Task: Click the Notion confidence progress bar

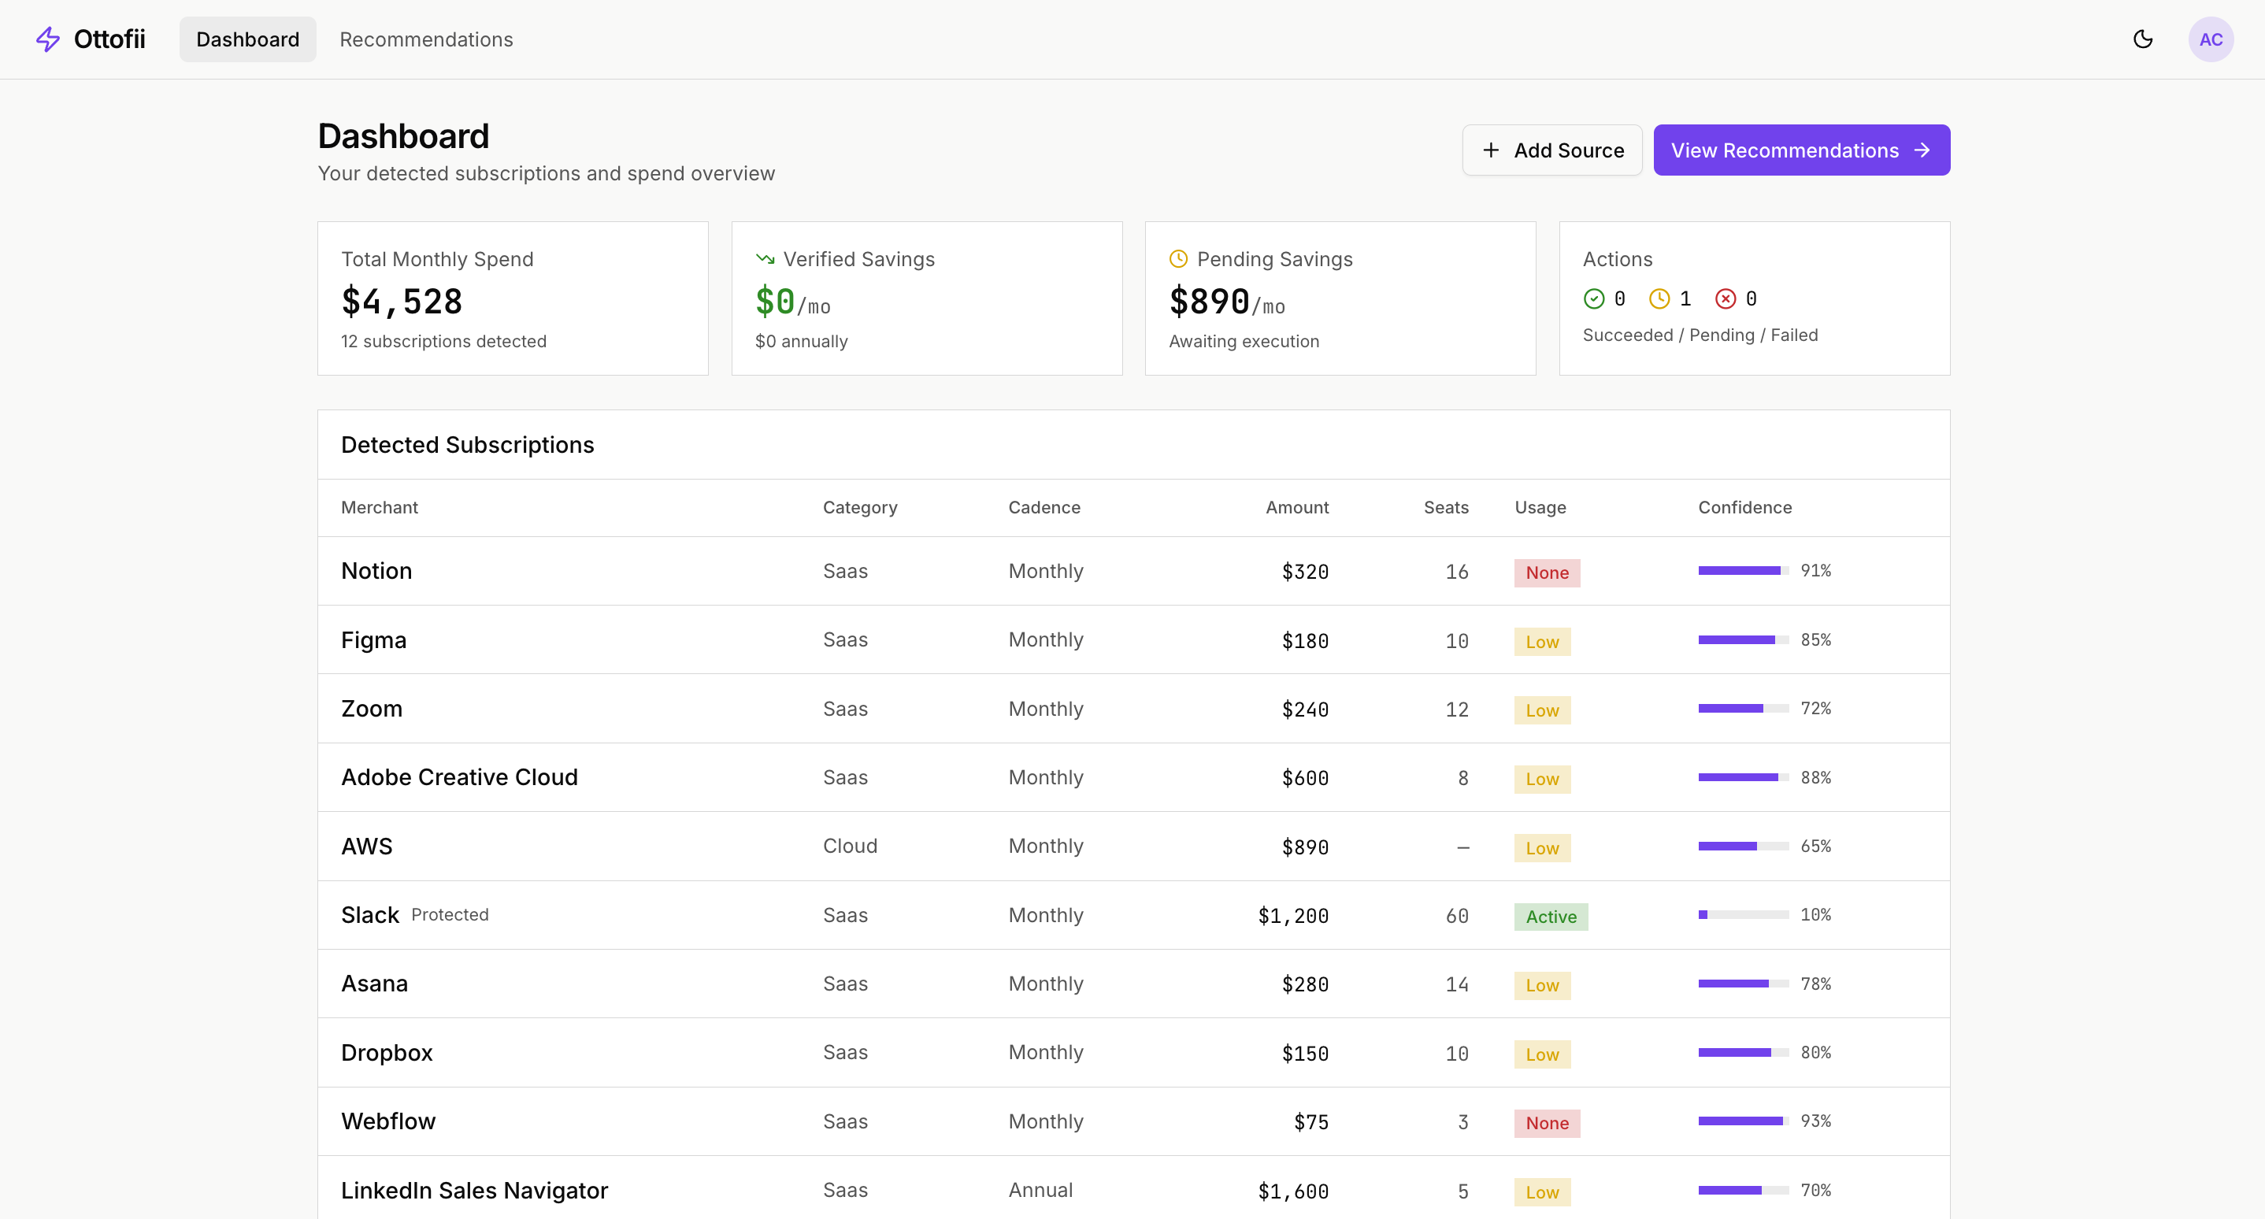Action: pos(1743,570)
